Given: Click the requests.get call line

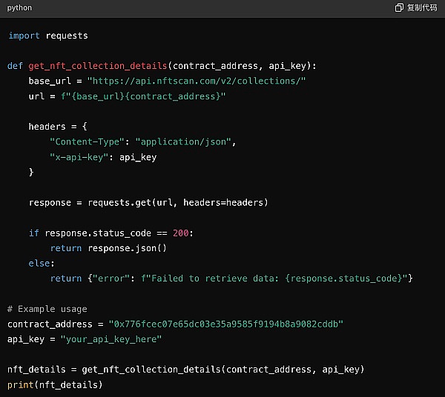Looking at the screenshot, I should 148,202.
